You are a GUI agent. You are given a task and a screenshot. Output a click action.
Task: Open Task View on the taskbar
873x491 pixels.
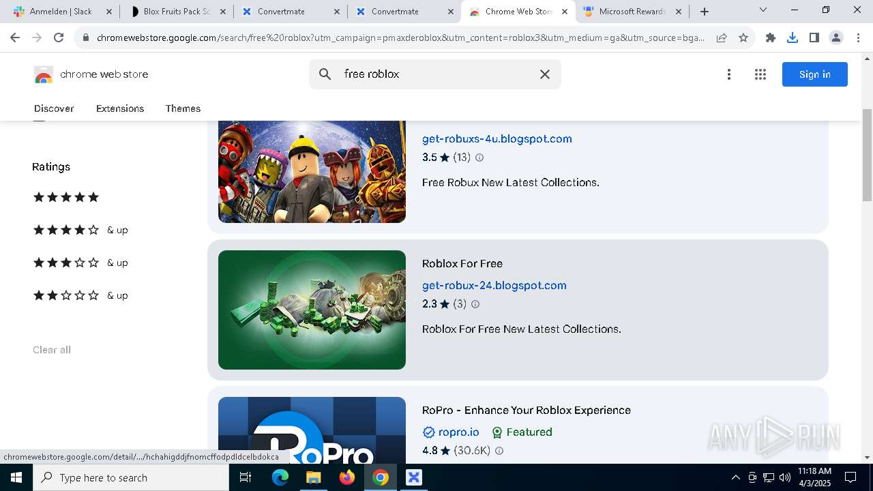point(246,477)
